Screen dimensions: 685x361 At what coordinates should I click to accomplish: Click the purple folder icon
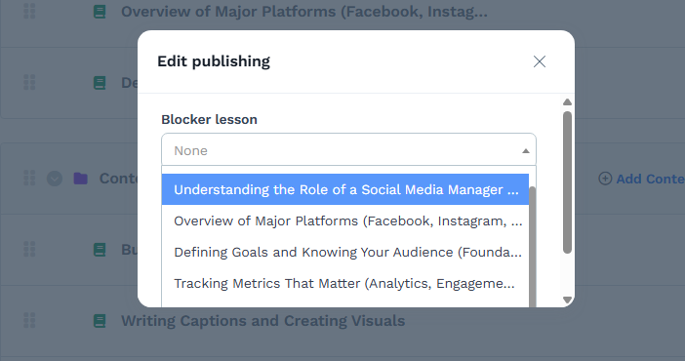click(80, 179)
